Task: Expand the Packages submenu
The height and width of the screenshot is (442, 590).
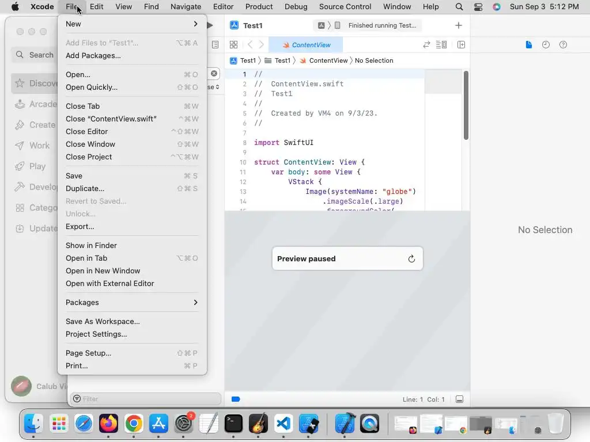Action: [x=132, y=302]
